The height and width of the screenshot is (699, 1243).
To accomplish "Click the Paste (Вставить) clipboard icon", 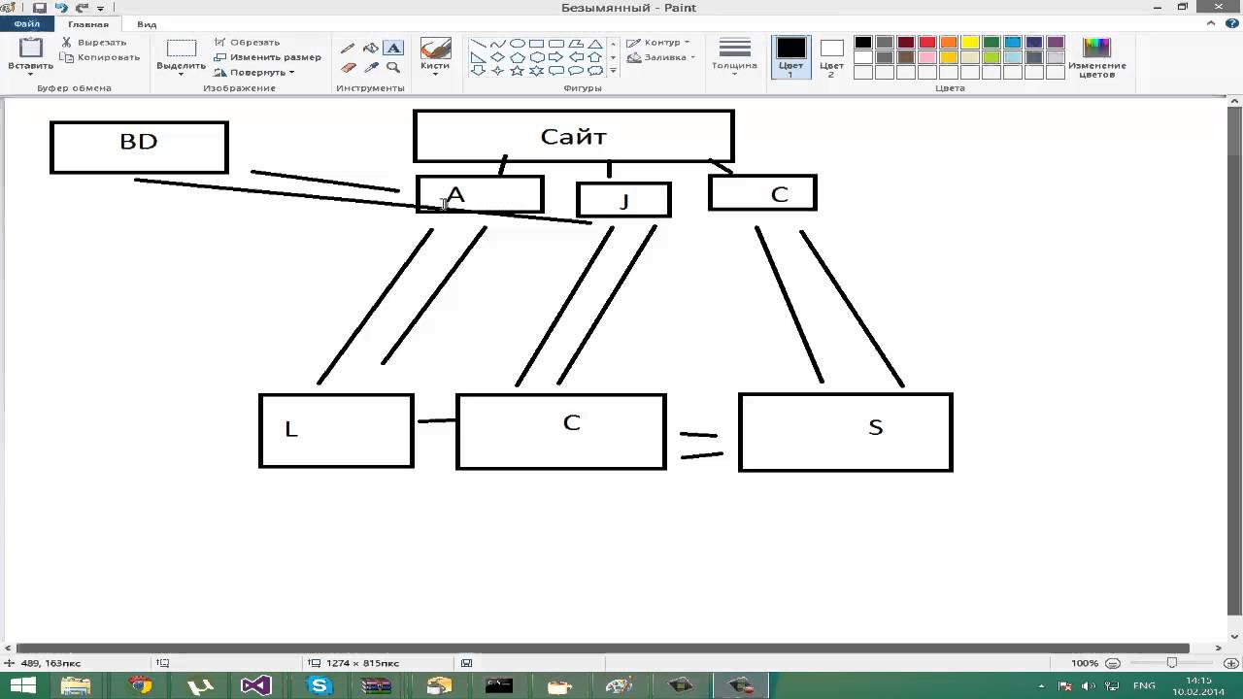I will [x=30, y=48].
